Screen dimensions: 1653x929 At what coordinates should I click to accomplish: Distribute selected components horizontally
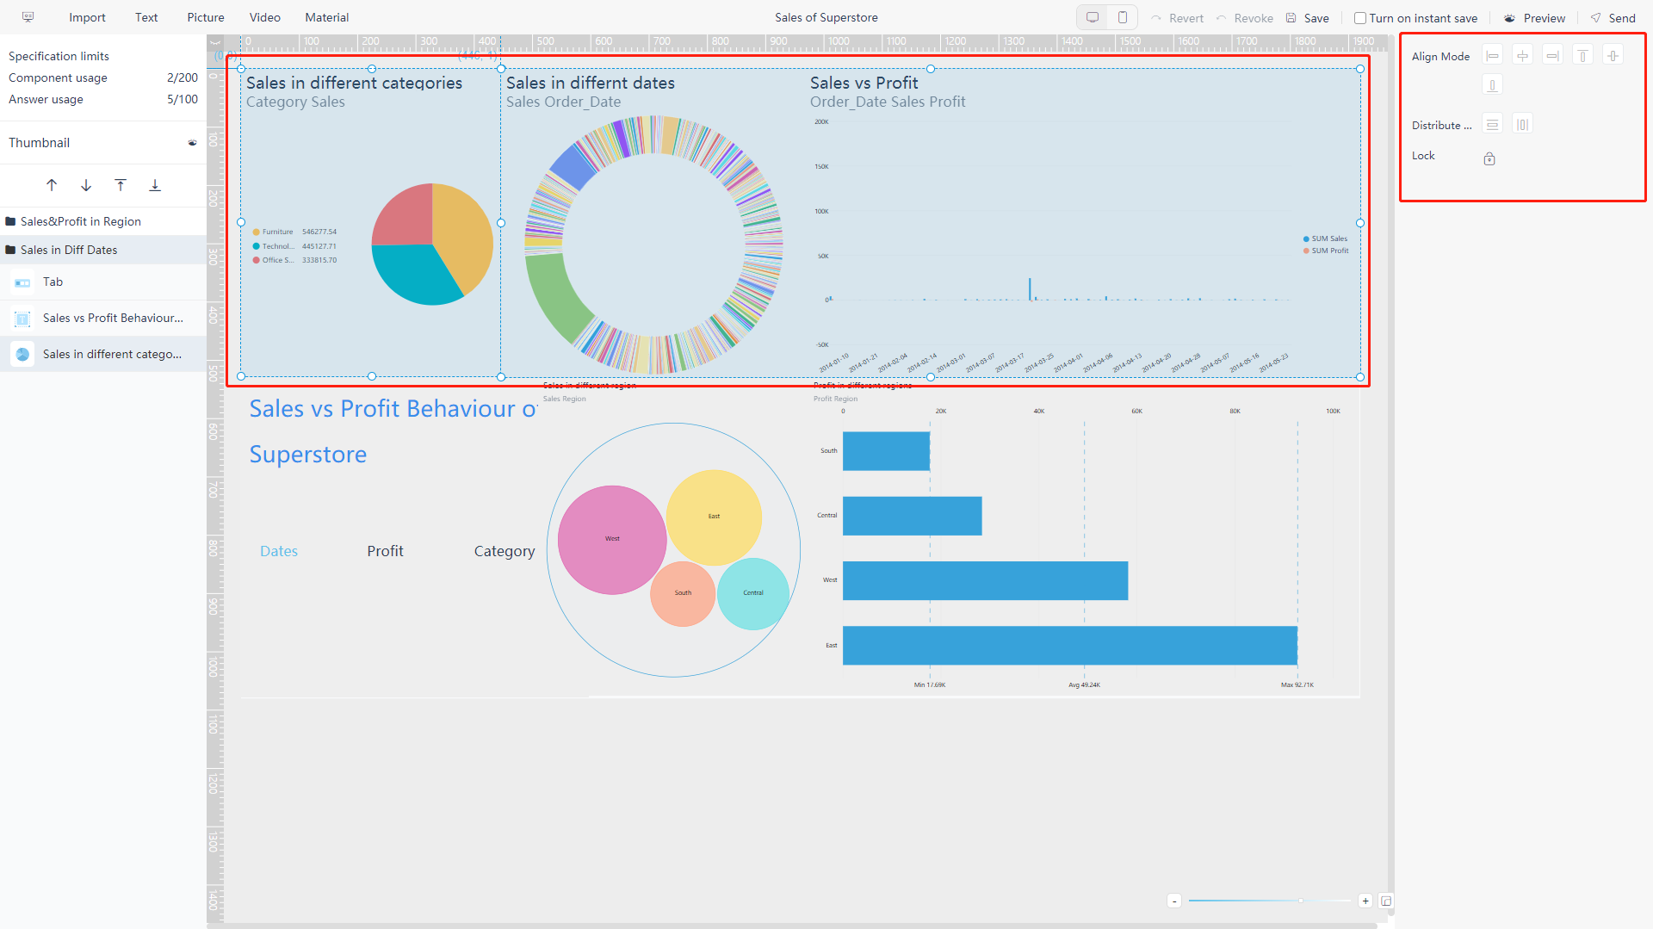point(1522,125)
